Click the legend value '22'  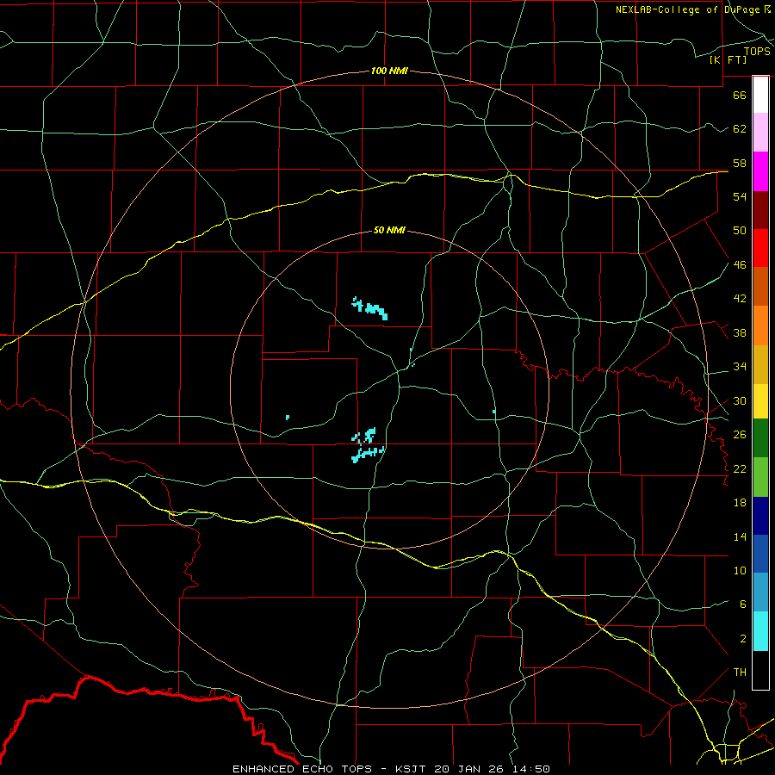pyautogui.click(x=740, y=469)
